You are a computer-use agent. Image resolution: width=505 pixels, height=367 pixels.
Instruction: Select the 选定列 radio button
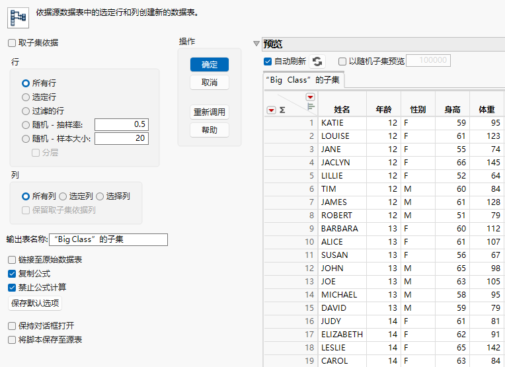click(x=63, y=196)
